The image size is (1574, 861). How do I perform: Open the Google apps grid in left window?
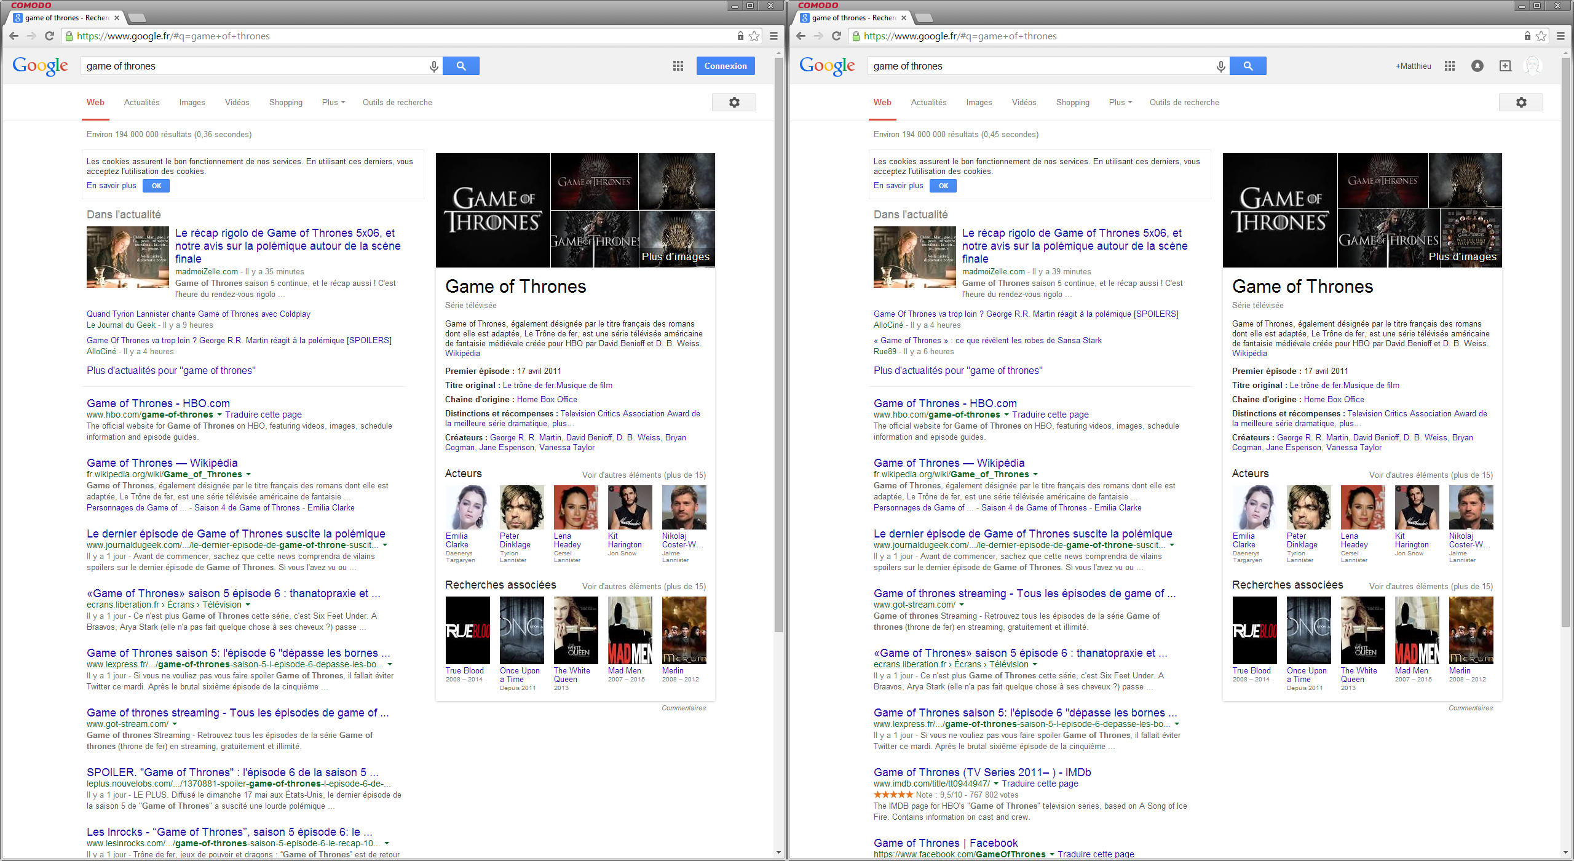[x=678, y=66]
